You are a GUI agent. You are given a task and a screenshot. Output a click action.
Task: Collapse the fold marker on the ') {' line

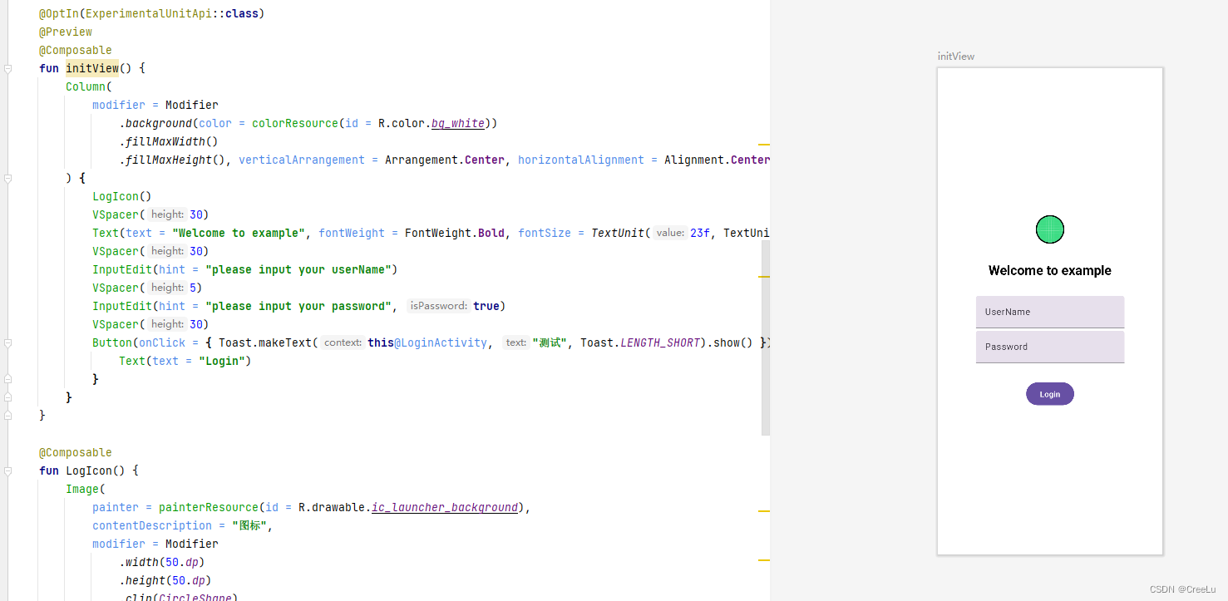[x=7, y=178]
